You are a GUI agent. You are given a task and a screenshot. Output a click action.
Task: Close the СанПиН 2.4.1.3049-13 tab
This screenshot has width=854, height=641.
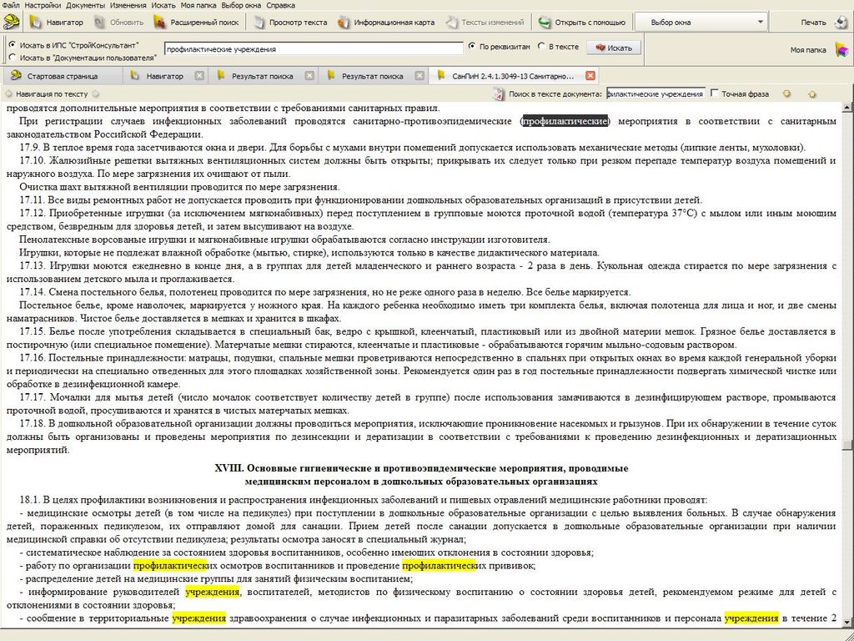pyautogui.click(x=590, y=76)
